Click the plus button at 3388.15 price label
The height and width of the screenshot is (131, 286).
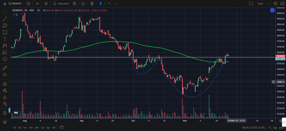click(x=273, y=82)
